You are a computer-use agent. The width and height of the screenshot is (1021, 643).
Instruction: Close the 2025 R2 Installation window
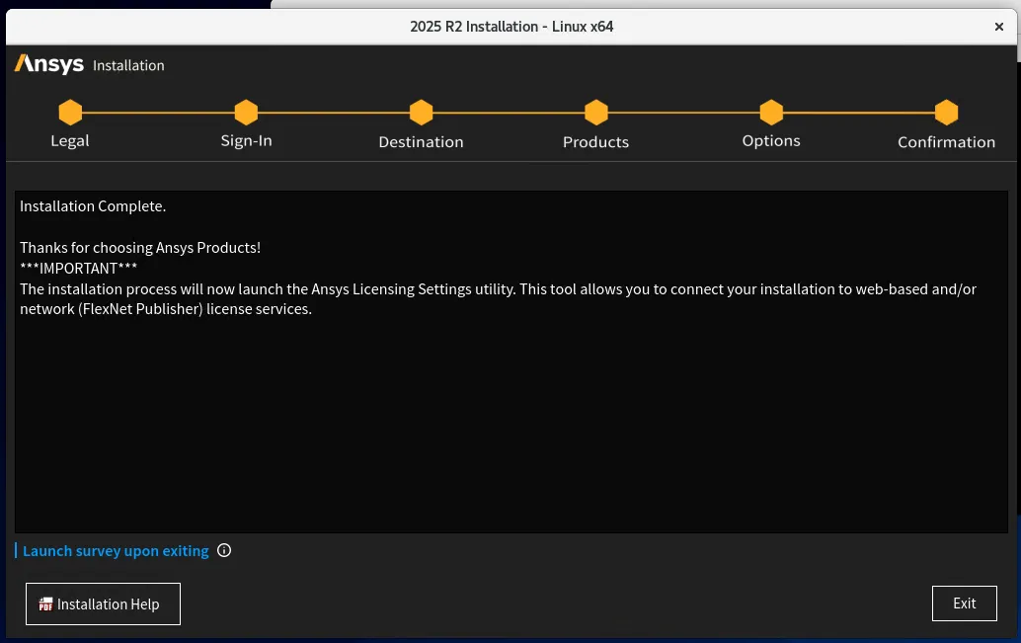999,27
